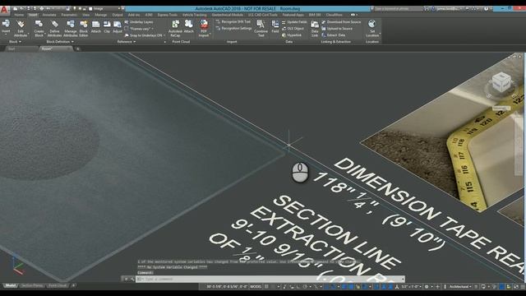
Task: Open the Featured Apps ribbon tab
Action: [293, 15]
